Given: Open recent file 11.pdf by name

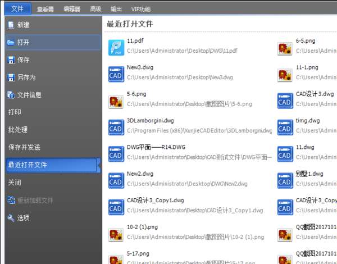Looking at the screenshot, I should (135, 40).
